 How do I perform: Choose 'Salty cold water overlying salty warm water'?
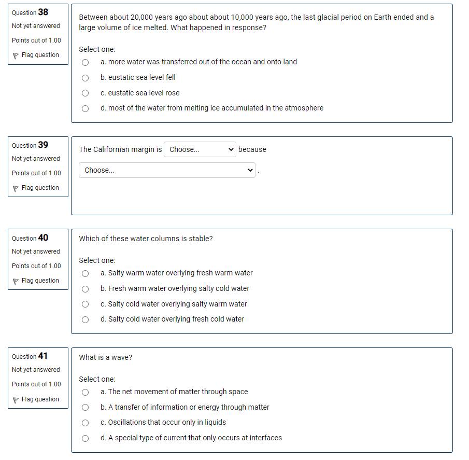(x=85, y=304)
